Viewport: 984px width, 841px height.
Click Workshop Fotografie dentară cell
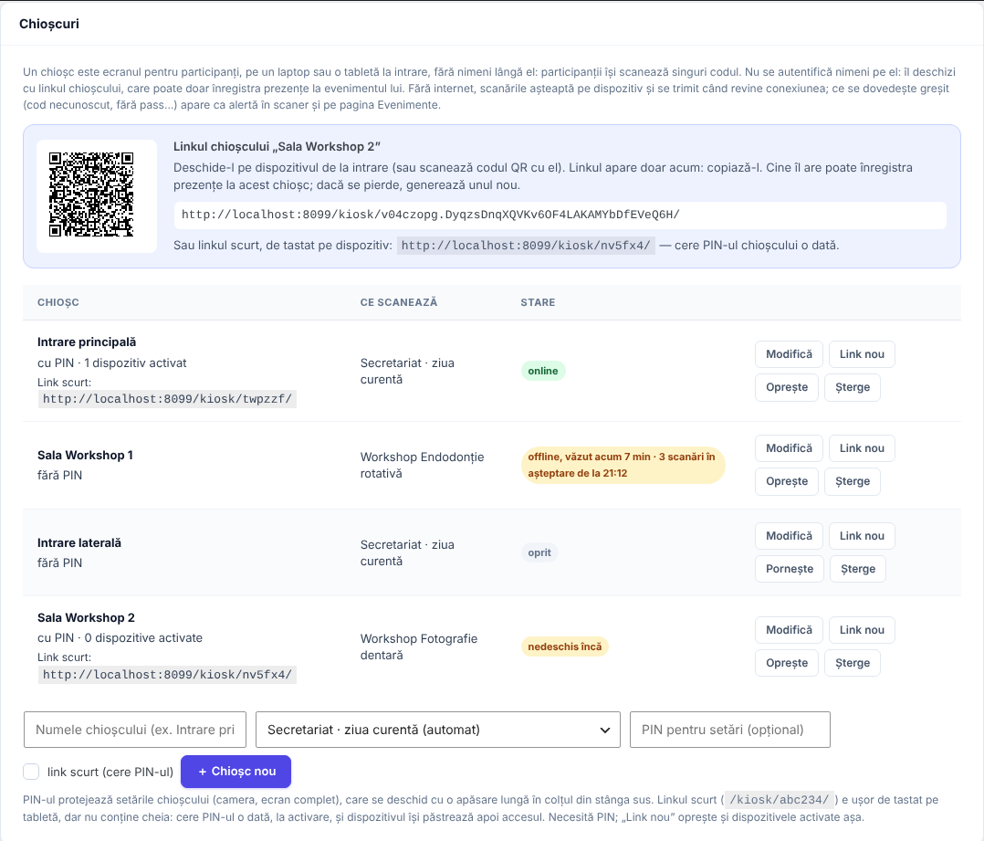tap(419, 647)
